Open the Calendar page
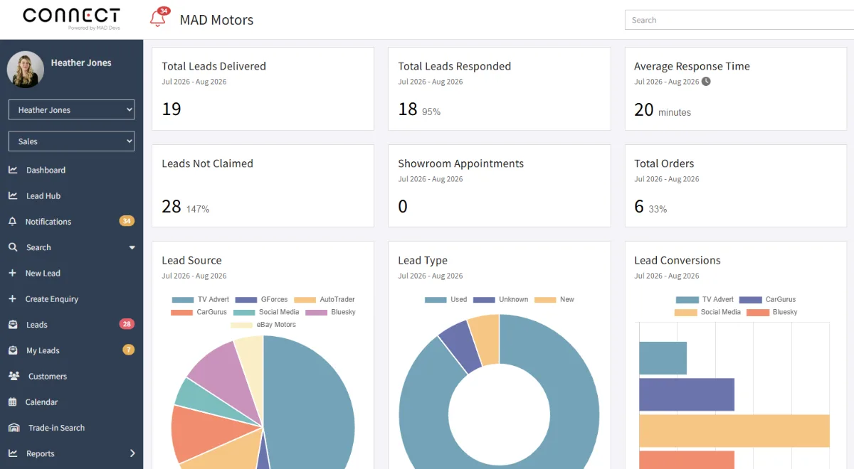 41,402
